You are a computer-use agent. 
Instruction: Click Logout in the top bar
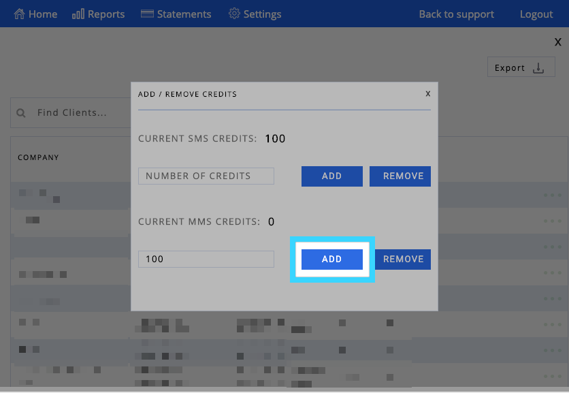536,14
